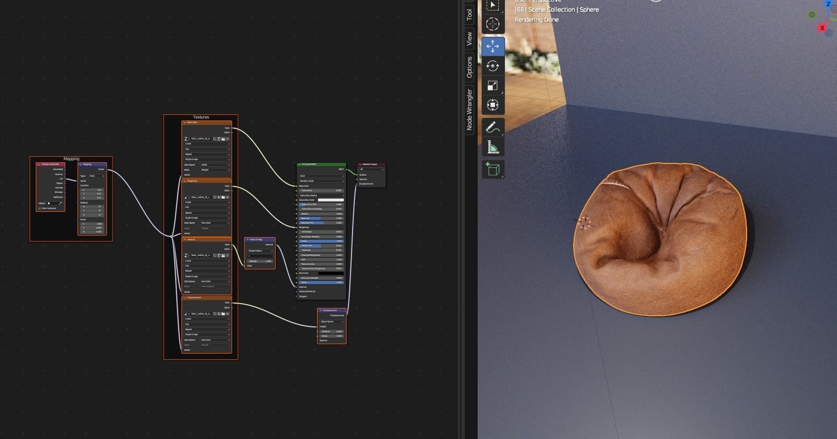
Task: Collapse the Principled BSDF node
Action: pos(299,165)
